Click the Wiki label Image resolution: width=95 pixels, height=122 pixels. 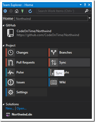62,82
